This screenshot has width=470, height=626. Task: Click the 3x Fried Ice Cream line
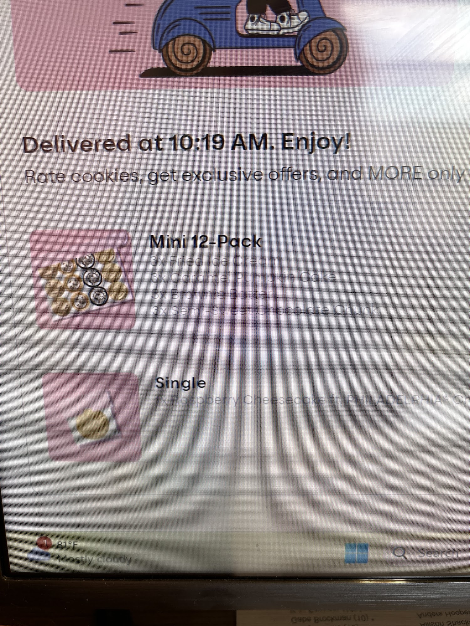(215, 261)
